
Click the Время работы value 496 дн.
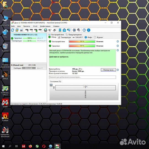pos(77,69)
